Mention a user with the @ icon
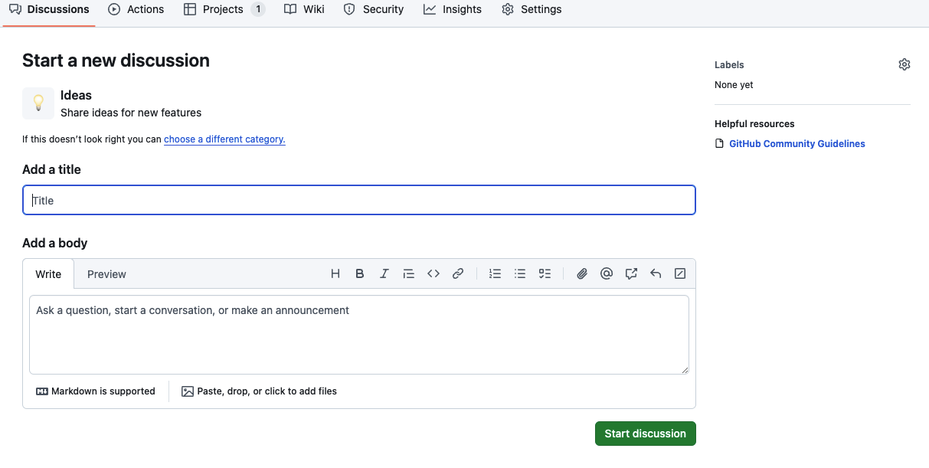 (607, 273)
